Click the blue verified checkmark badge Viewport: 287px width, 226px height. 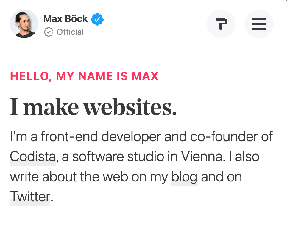pyautogui.click(x=97, y=19)
